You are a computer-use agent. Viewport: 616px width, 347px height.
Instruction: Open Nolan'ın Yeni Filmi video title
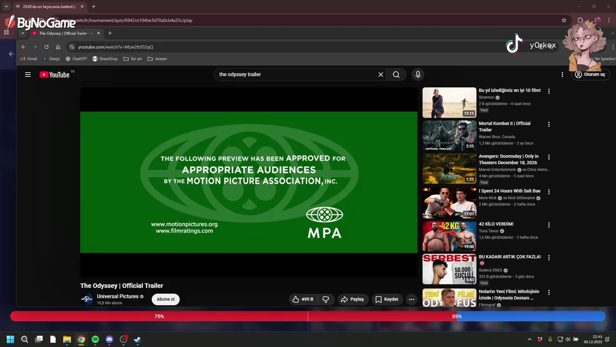(509, 294)
